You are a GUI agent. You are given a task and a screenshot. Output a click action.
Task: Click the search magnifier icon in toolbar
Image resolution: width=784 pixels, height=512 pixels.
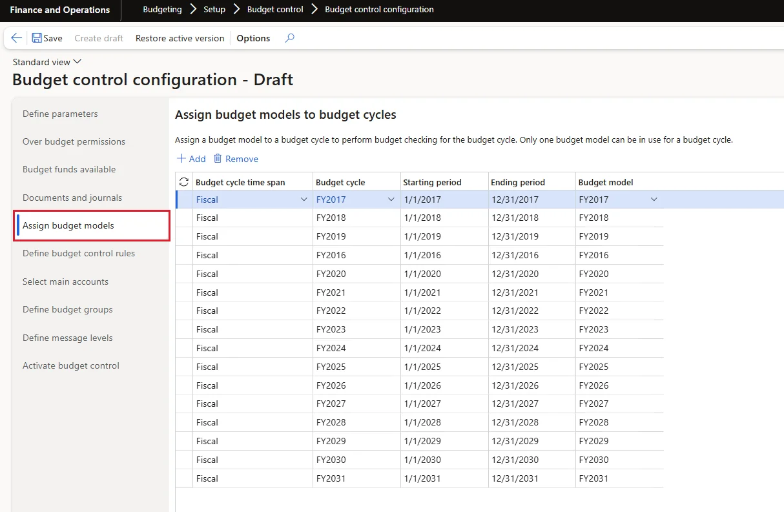coord(289,38)
